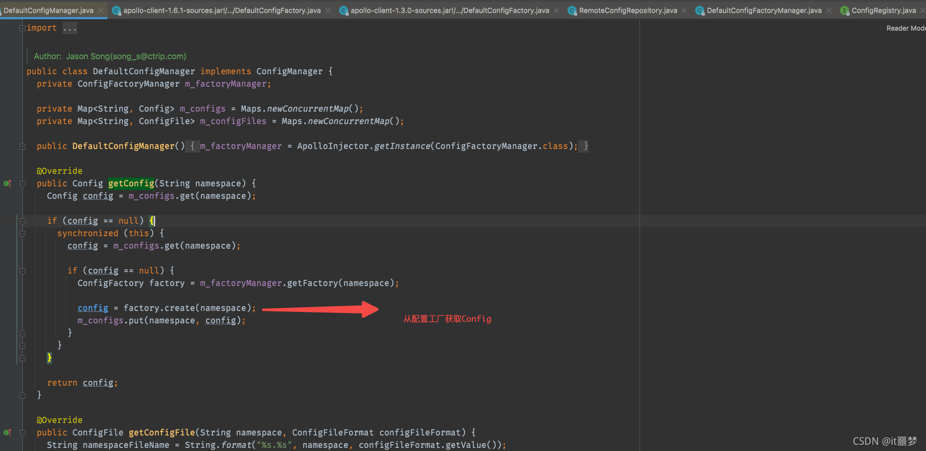Click the class icon on apollo-client-1.6.1 tab

(x=117, y=10)
